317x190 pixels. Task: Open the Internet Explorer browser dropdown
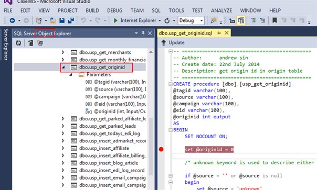pyautogui.click(x=160, y=20)
